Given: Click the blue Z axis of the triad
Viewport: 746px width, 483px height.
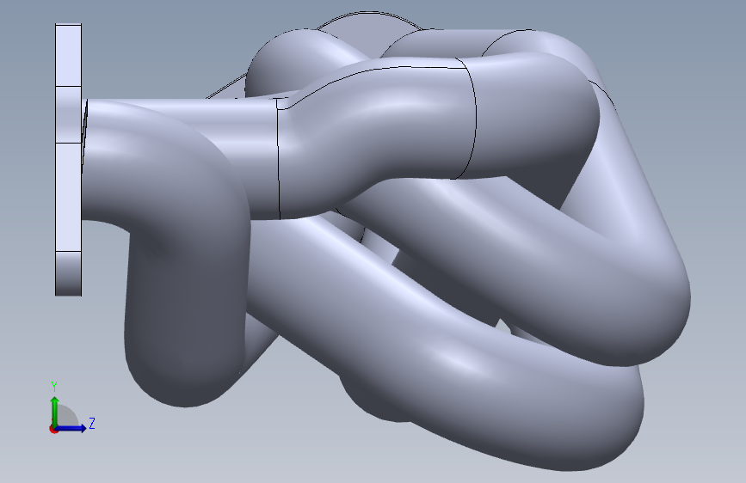Looking at the screenshot, I should (72, 428).
